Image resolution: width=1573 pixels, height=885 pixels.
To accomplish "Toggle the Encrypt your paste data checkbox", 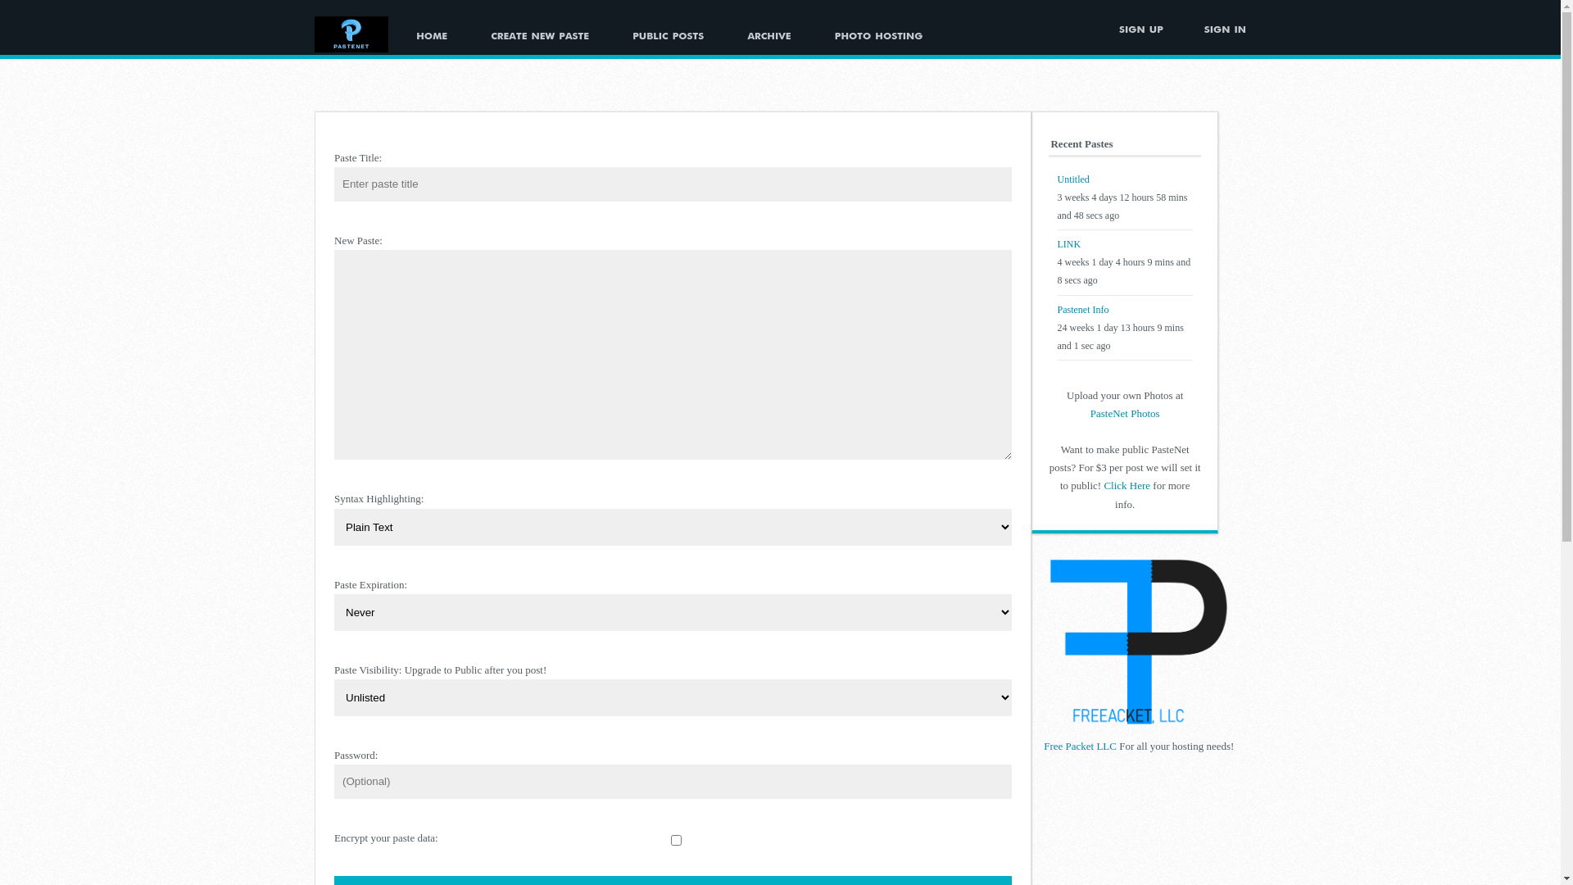I will click(676, 840).
